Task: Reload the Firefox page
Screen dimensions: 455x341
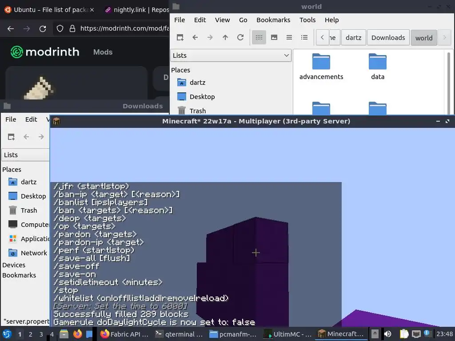Action: point(43,28)
